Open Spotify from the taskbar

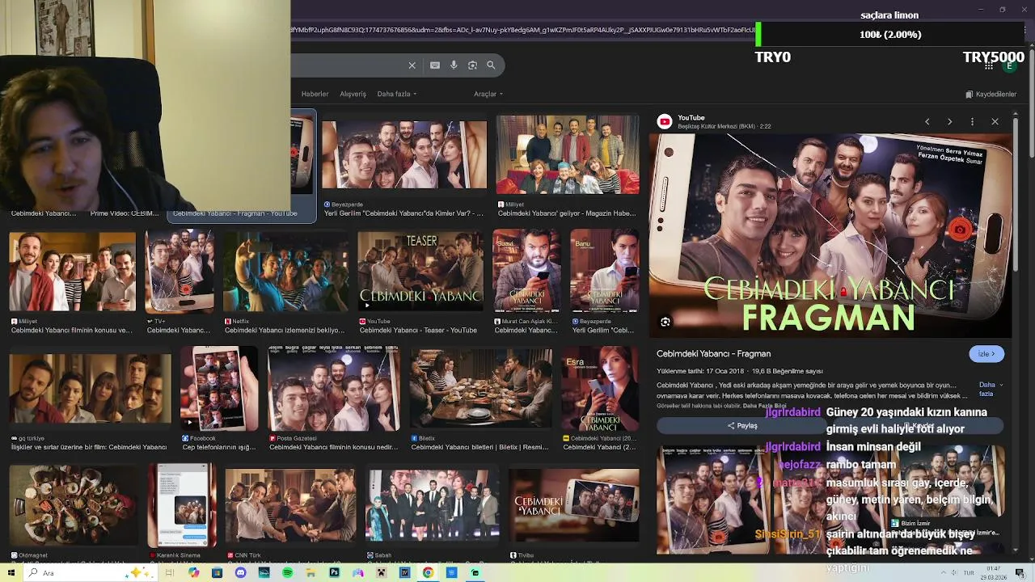coord(288,572)
